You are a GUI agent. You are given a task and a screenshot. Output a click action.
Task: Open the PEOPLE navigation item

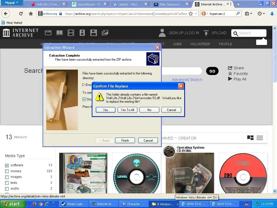pyautogui.click(x=225, y=44)
